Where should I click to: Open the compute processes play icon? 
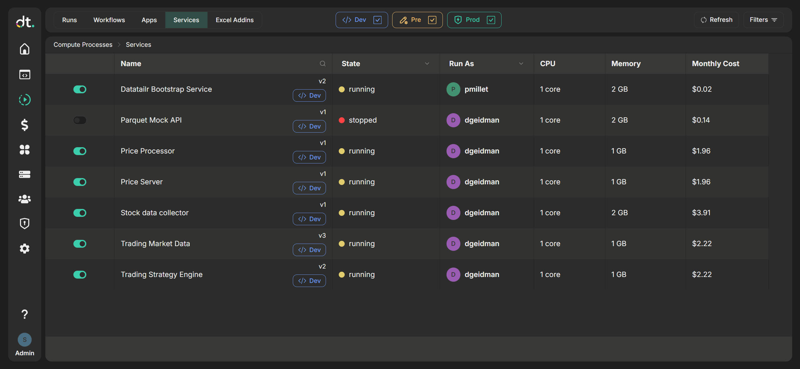25,100
